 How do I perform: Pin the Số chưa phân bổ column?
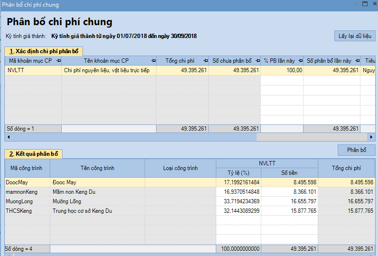pos(258,61)
